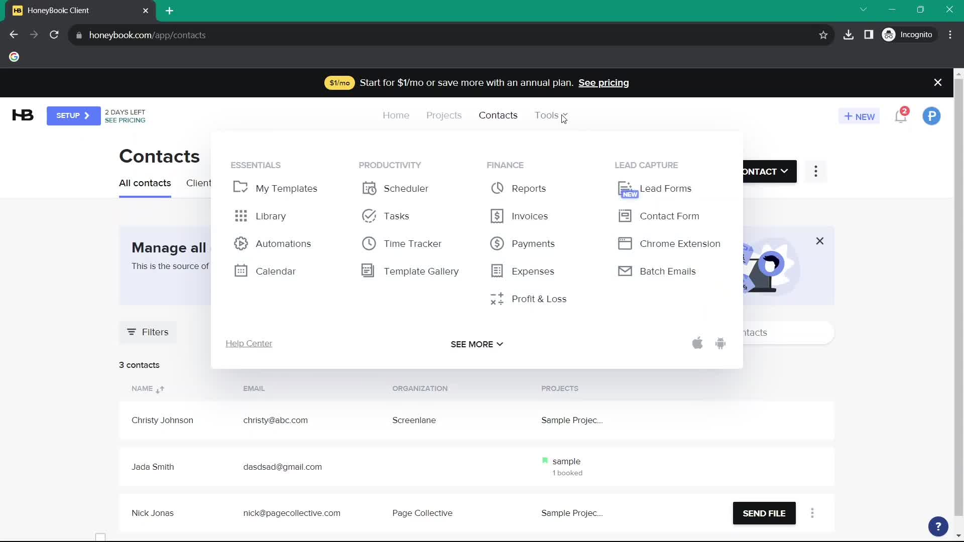964x542 pixels.
Task: Click SEND FILE for Nick Jonas
Action: click(x=764, y=513)
